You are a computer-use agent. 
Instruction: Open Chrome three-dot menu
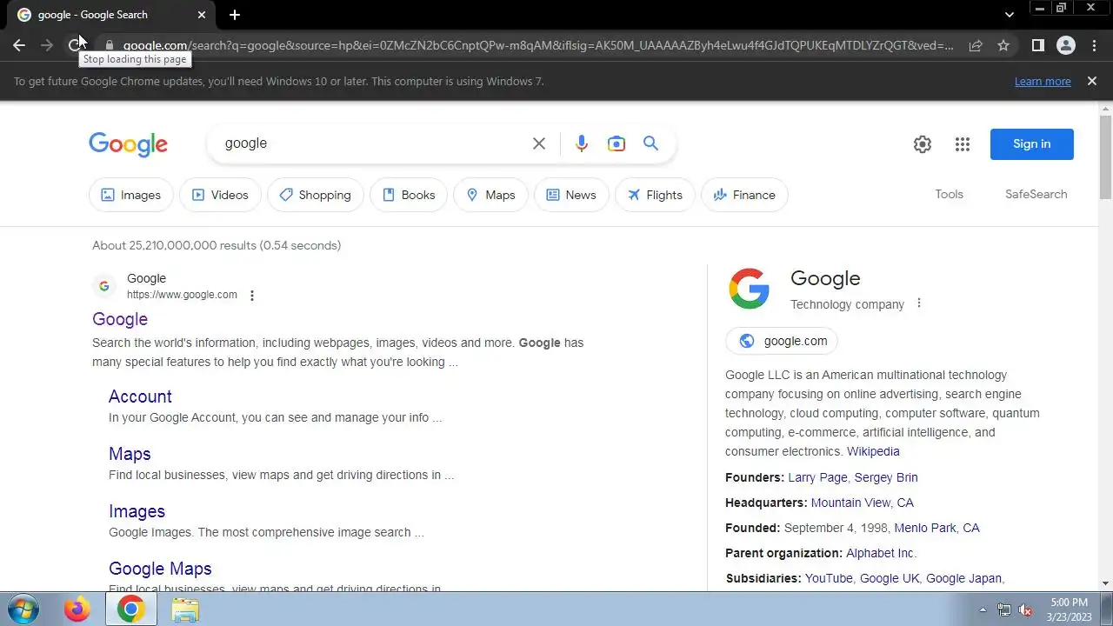1094,45
